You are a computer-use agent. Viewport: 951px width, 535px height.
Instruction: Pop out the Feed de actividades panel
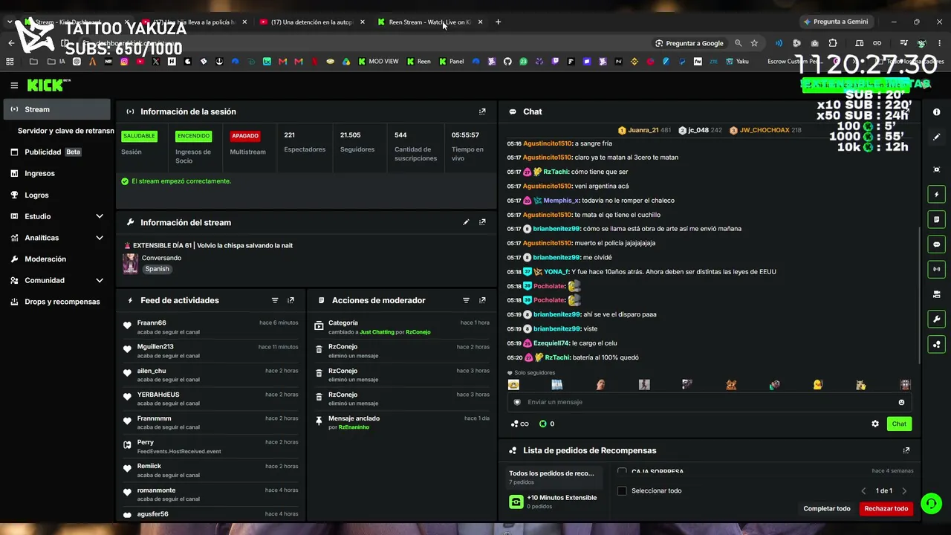291,300
